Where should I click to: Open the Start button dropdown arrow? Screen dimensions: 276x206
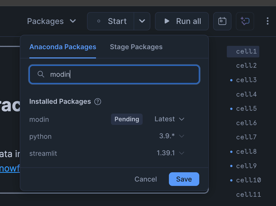click(x=142, y=21)
